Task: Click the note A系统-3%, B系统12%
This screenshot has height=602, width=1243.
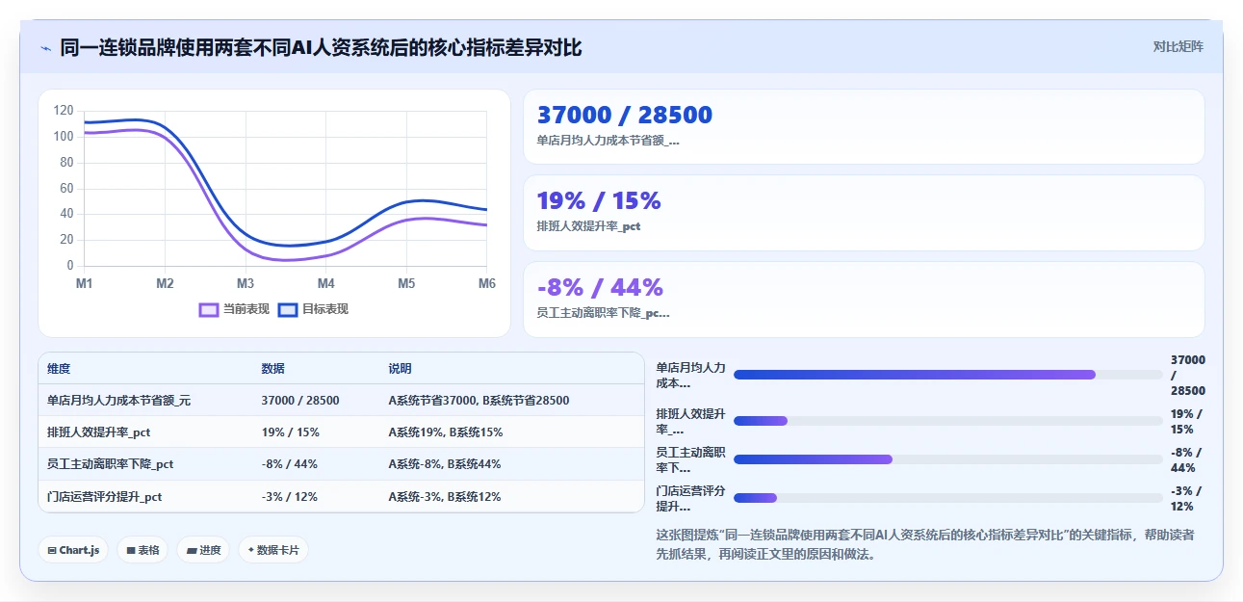Action: click(444, 497)
